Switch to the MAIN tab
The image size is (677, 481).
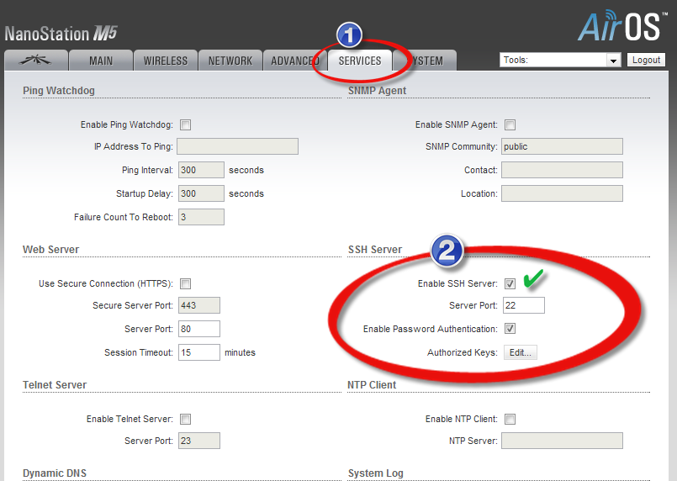click(x=101, y=61)
